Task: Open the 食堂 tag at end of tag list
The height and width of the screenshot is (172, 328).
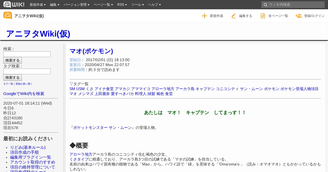Action: coord(169,94)
